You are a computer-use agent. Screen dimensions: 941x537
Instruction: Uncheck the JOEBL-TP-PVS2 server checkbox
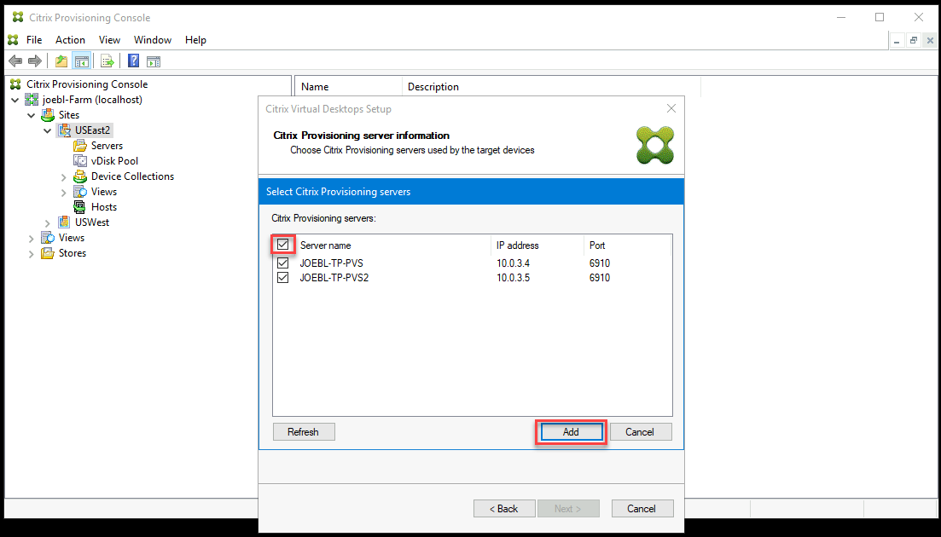click(282, 277)
